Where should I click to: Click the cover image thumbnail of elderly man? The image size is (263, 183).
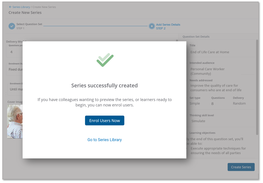pyautogui.click(x=15, y=122)
